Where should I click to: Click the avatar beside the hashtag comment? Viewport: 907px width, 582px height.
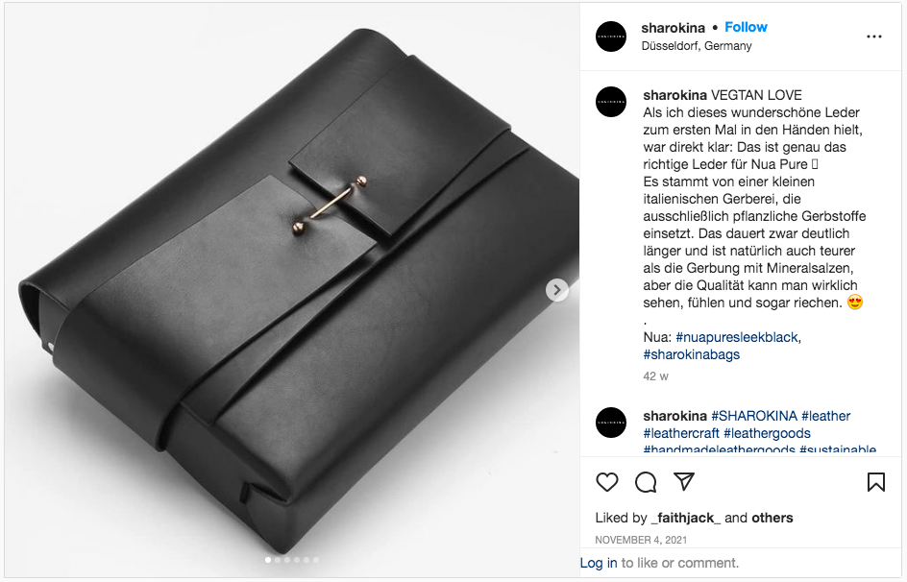(x=611, y=423)
